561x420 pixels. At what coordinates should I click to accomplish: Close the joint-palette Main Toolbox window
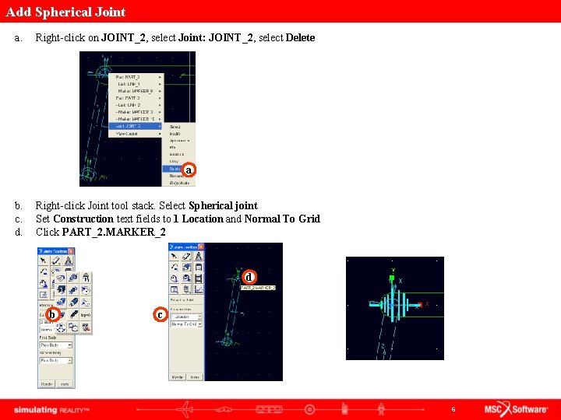point(71,251)
